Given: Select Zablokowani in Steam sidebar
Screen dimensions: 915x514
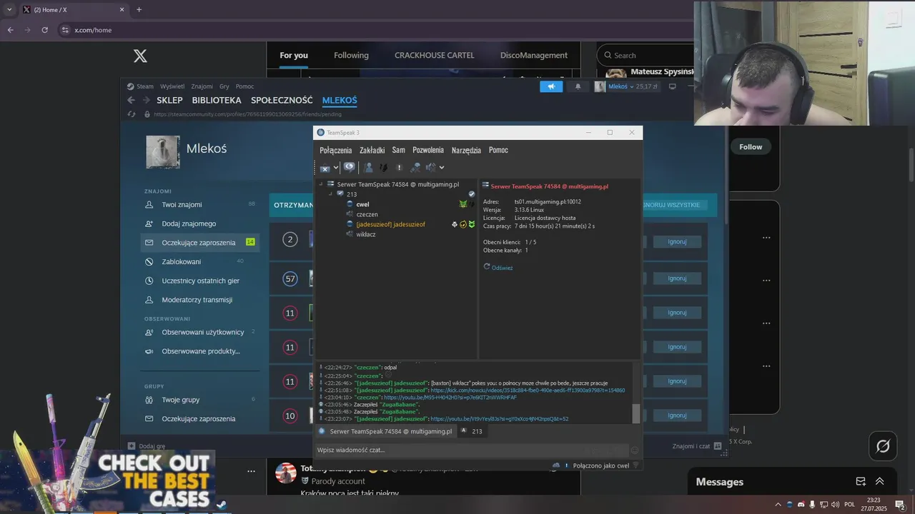Looking at the screenshot, I should [x=199, y=261].
